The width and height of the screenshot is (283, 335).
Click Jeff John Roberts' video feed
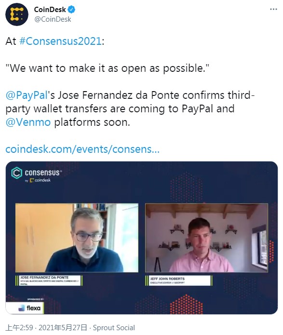point(206,238)
